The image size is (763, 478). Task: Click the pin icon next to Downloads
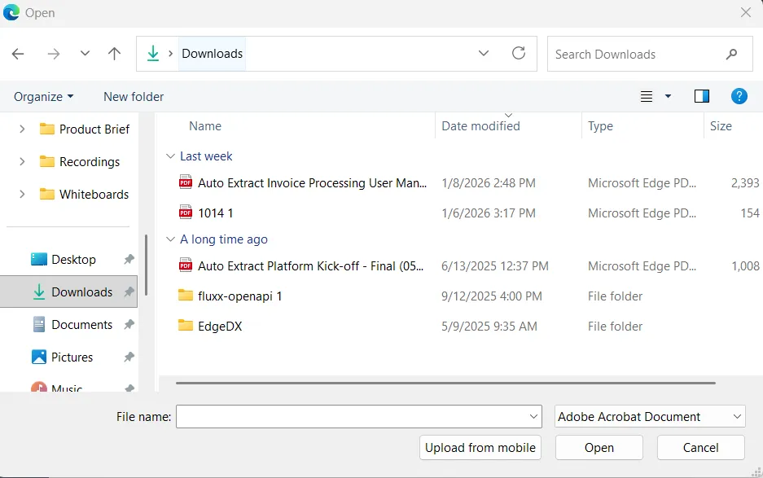click(129, 292)
